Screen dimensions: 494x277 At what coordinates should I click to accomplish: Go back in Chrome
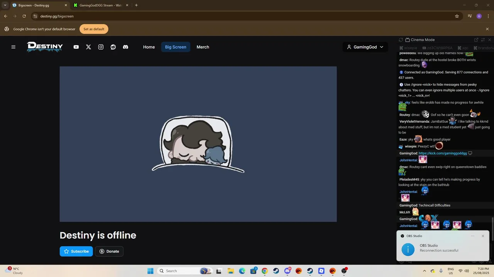[5, 16]
